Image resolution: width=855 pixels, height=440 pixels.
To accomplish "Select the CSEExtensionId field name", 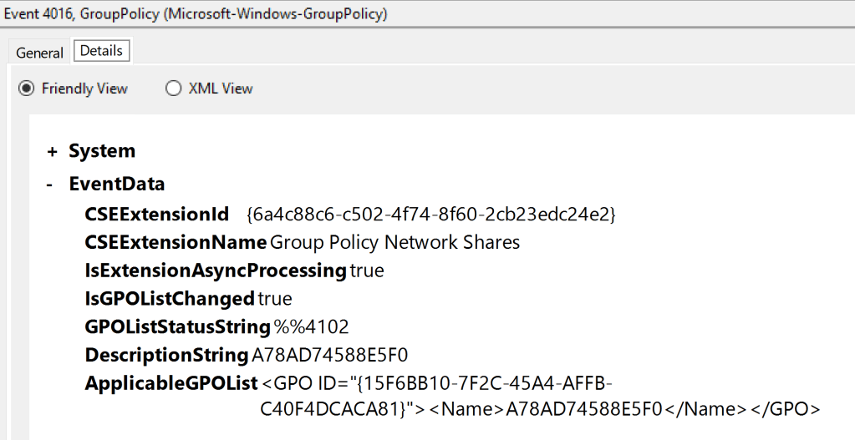I will (156, 215).
